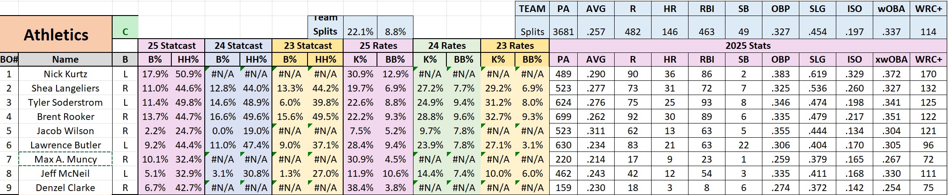This screenshot has width=948, height=195.
Task: Click the BO# column header
Action: (9, 60)
